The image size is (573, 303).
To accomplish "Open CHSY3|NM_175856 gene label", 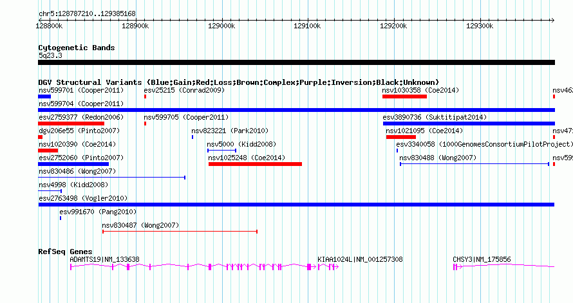I will [482, 259].
